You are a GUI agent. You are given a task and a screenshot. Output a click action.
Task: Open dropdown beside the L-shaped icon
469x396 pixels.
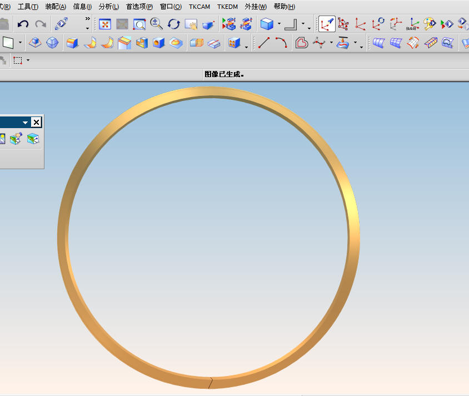(303, 24)
